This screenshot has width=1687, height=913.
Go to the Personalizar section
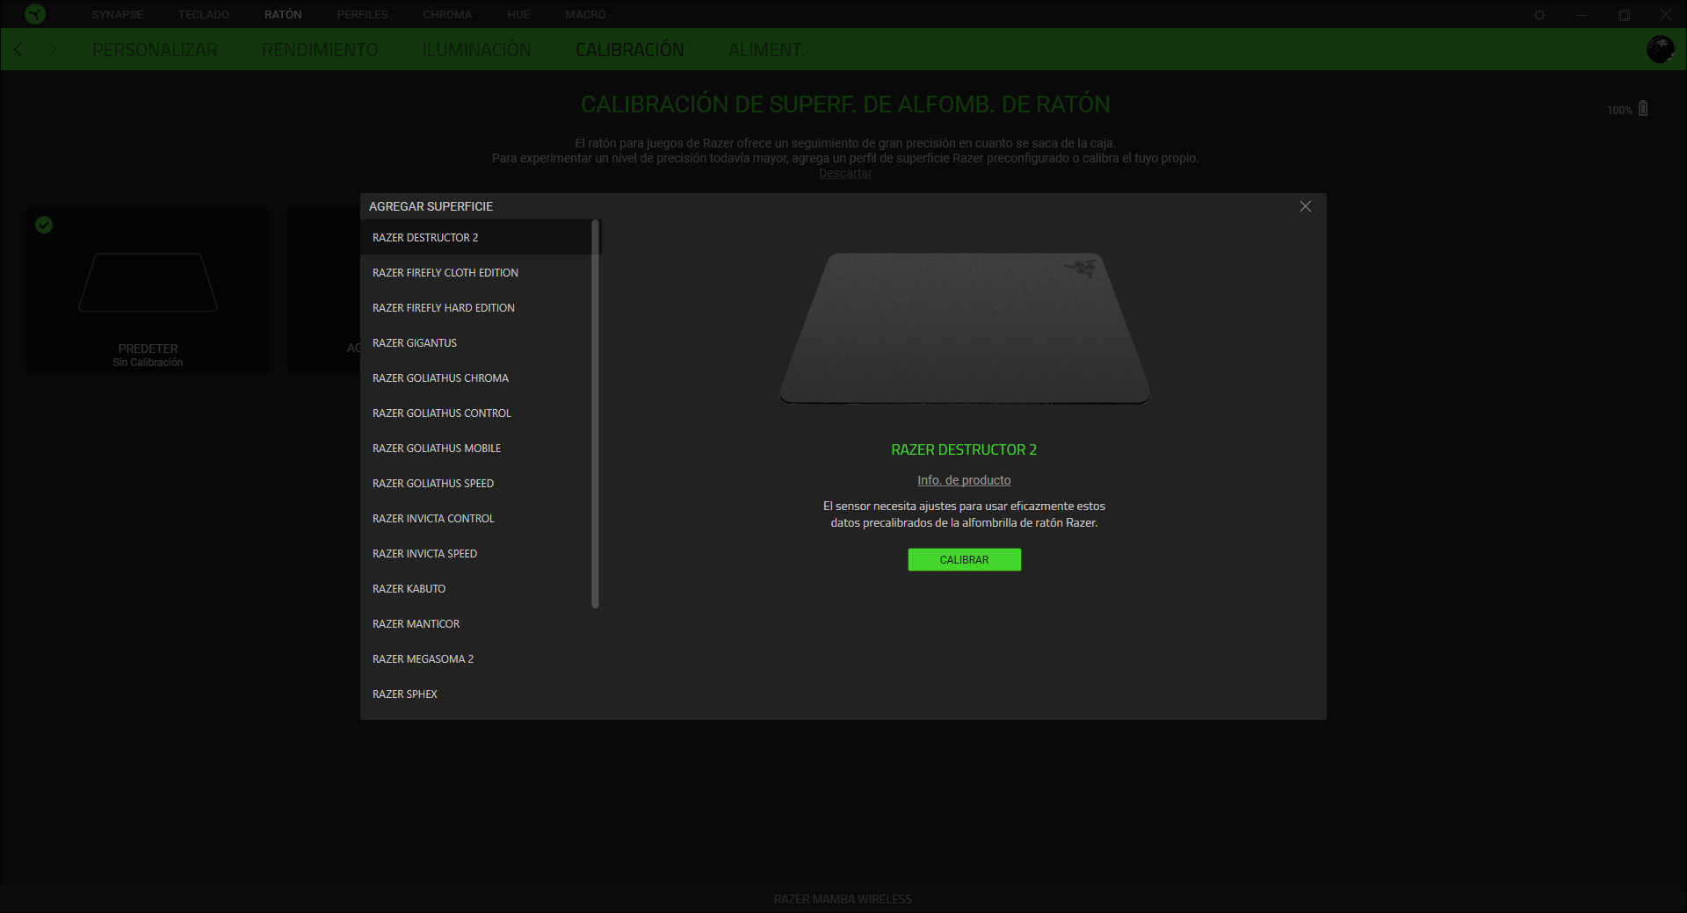tap(155, 50)
